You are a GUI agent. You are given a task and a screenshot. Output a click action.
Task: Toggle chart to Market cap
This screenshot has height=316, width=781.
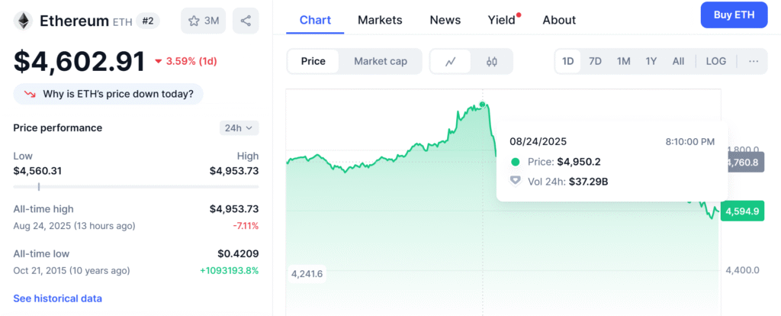[x=381, y=62]
